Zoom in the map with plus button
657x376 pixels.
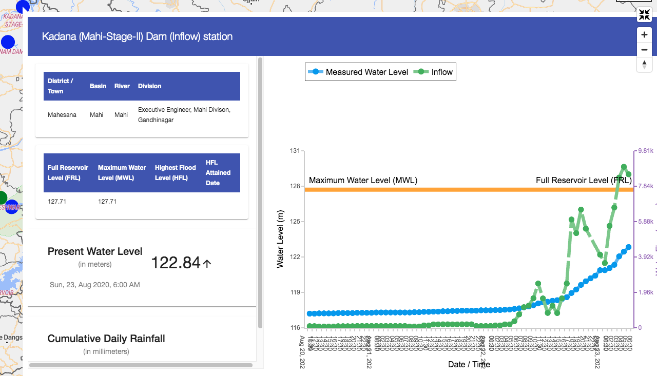(x=644, y=35)
